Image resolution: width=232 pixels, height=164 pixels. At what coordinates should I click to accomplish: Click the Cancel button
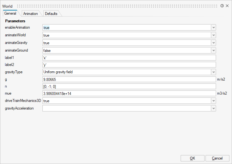(x=217, y=158)
